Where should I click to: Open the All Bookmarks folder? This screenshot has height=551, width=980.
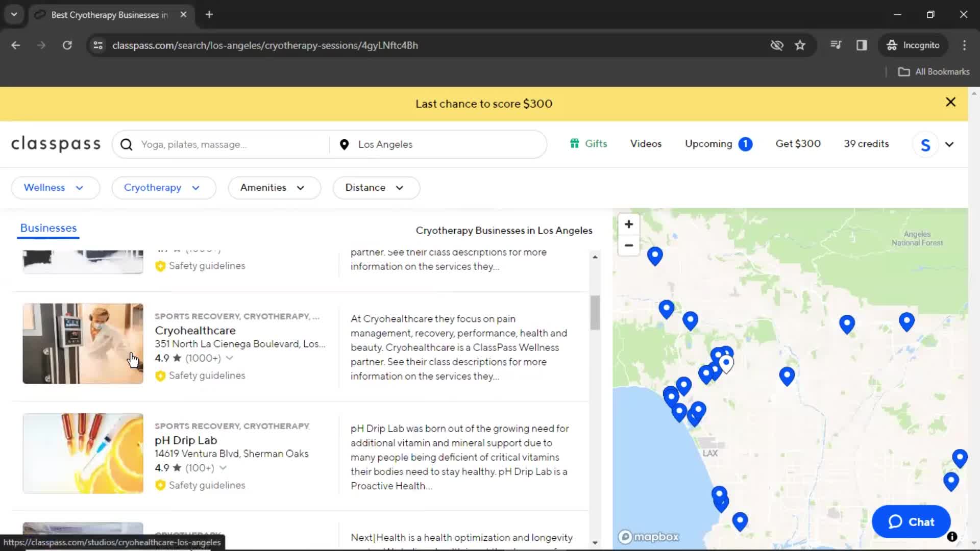(x=934, y=72)
